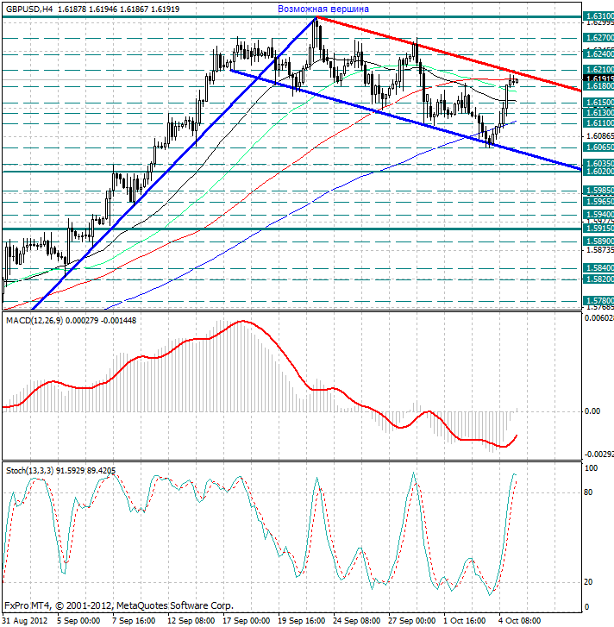
Task: Click the 17 Sep 00:00 time label
Action: (x=246, y=621)
